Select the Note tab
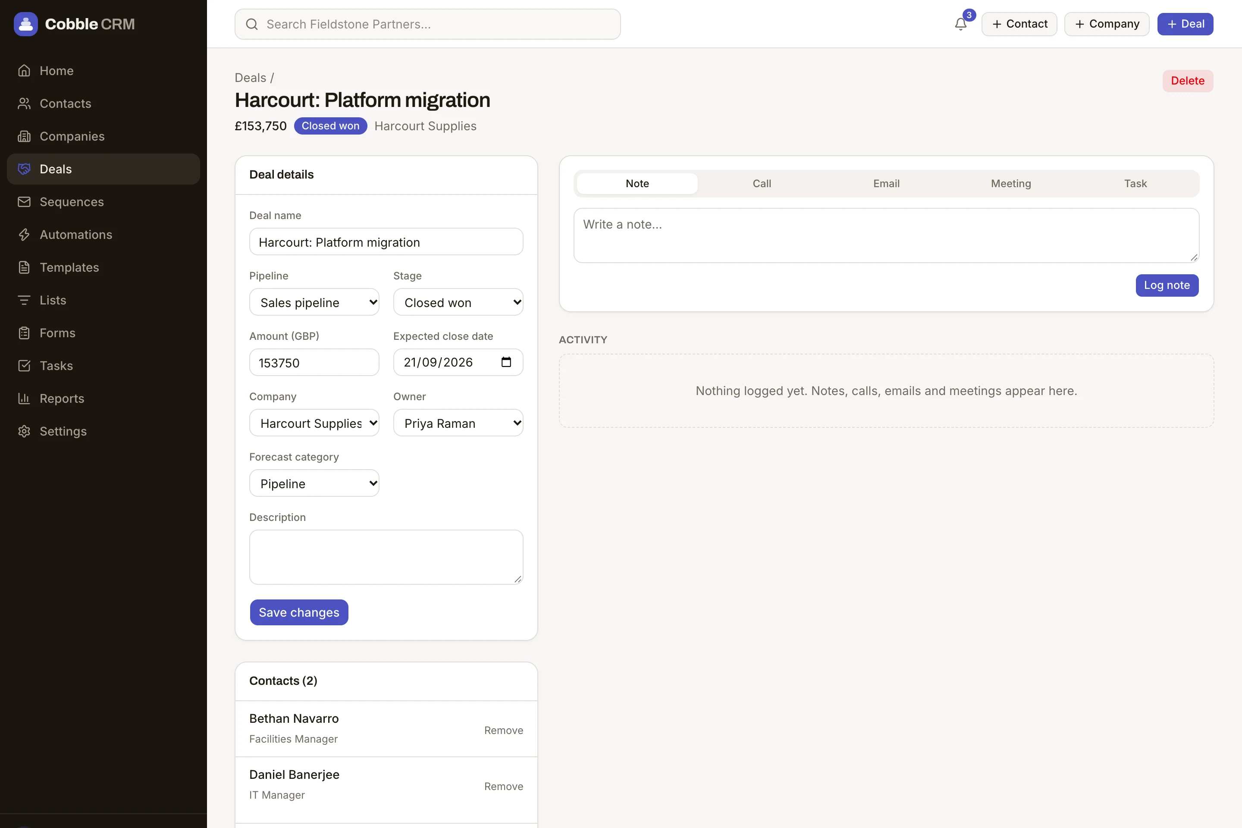1242x828 pixels. (x=637, y=183)
